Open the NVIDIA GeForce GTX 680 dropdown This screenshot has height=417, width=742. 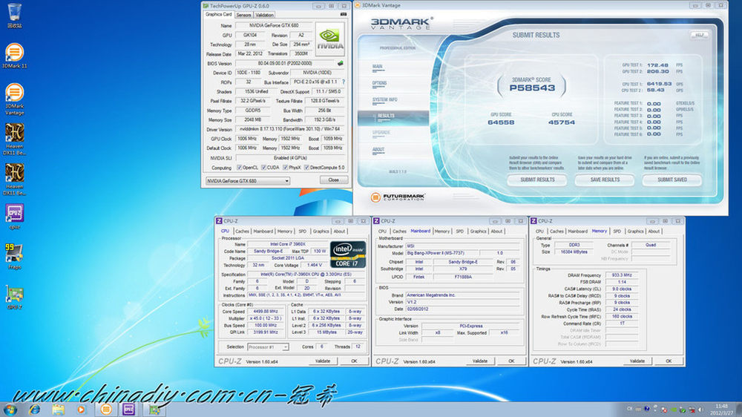(248, 181)
